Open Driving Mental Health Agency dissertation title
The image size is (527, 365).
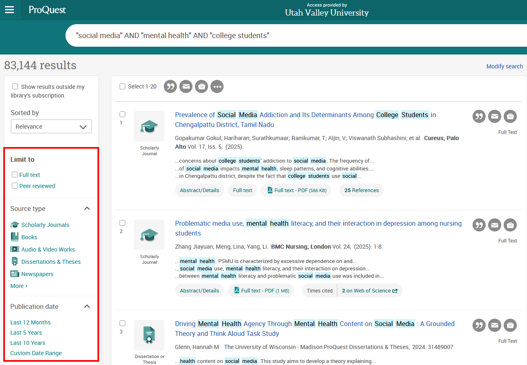coord(314,329)
